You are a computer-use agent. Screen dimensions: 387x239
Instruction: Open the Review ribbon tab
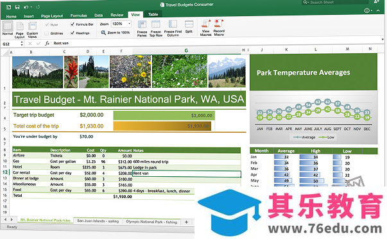coord(117,15)
